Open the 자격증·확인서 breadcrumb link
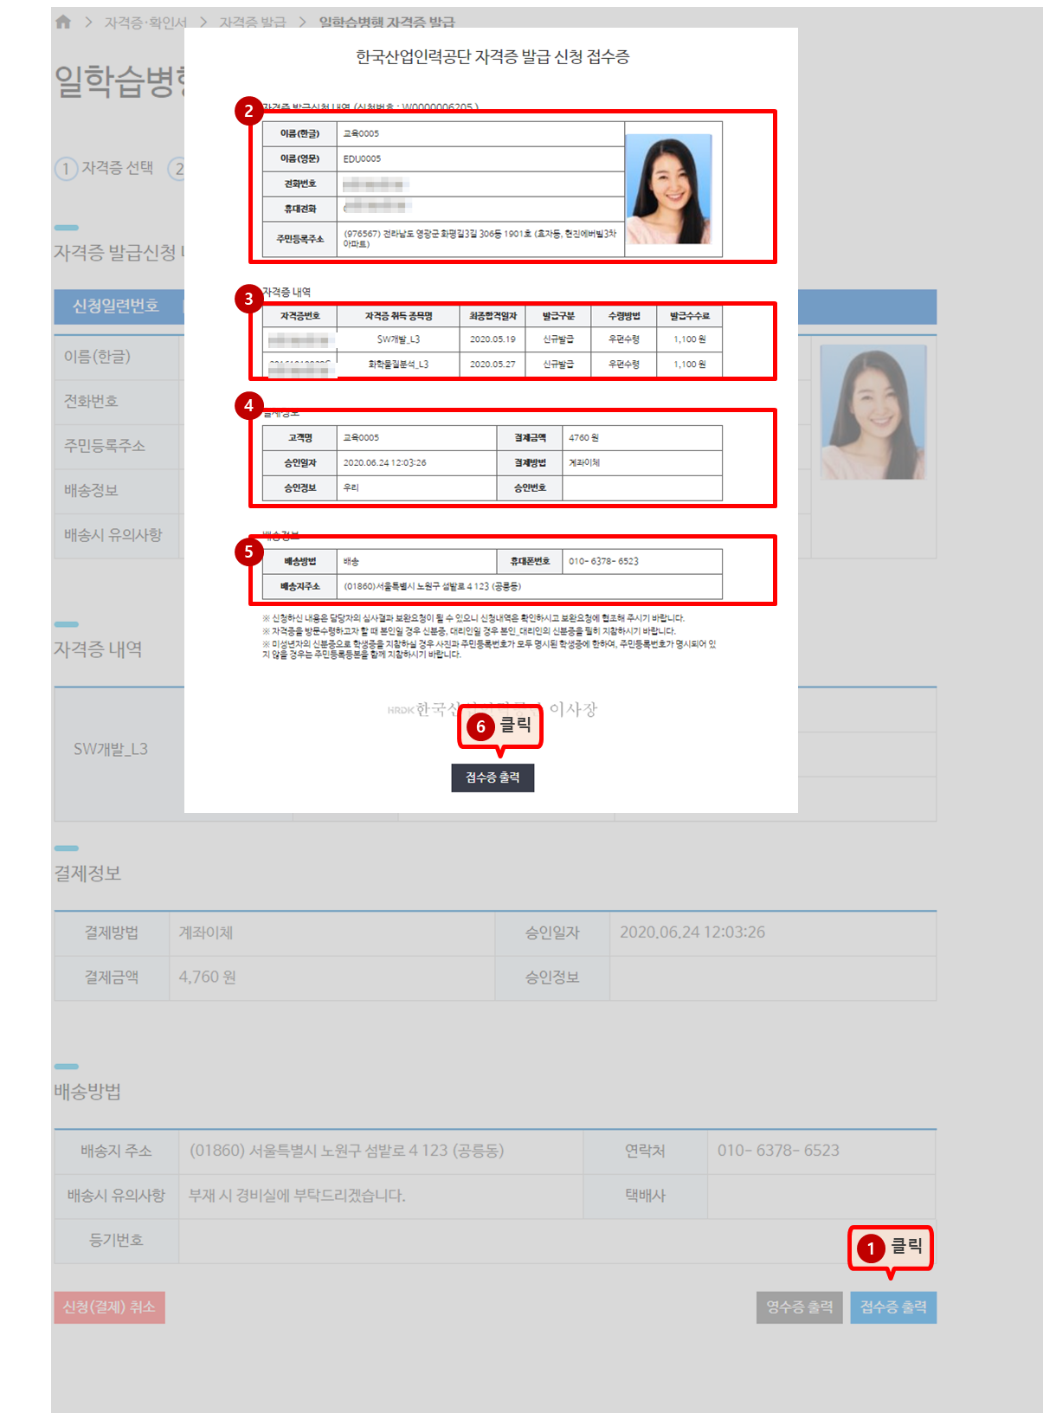1043x1413 pixels. point(145,23)
